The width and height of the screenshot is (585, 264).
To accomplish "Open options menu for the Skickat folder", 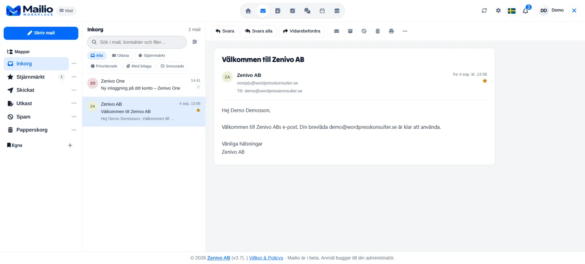I will [74, 90].
